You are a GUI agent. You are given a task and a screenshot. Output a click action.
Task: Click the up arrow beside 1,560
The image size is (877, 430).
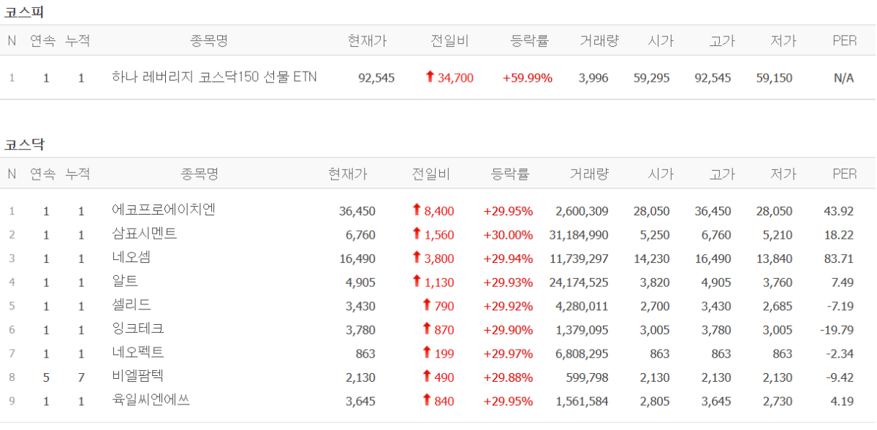coord(417,234)
